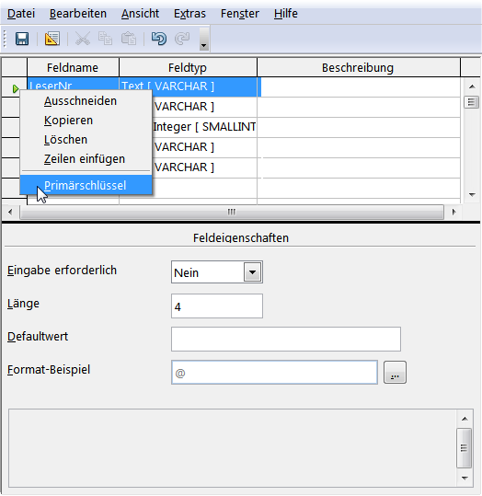Open the Eingabe erforderlich dropdown

click(252, 272)
